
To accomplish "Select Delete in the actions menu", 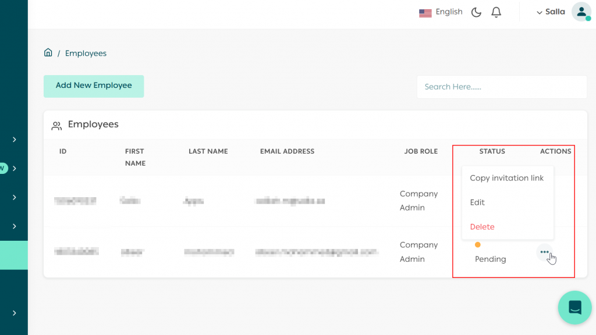I will click(482, 227).
